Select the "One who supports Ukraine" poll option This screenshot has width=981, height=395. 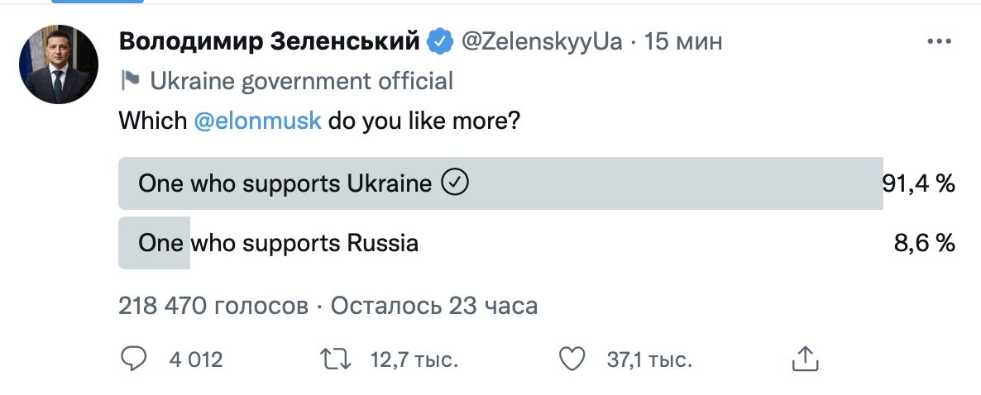pyautogui.click(x=285, y=183)
